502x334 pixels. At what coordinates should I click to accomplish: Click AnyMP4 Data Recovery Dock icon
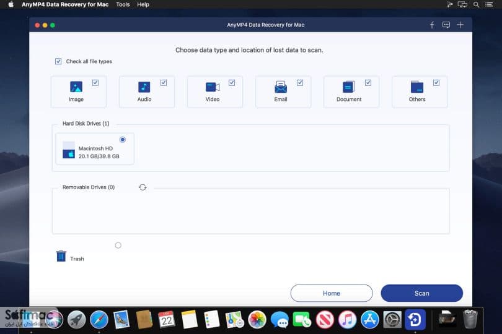pyautogui.click(x=415, y=319)
